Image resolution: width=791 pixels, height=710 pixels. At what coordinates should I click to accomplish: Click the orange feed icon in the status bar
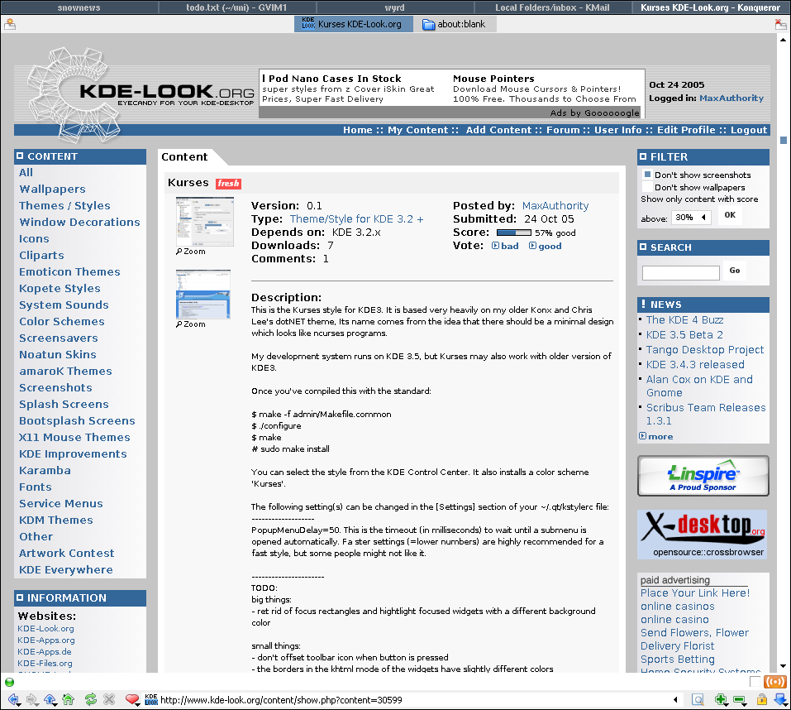tap(774, 682)
